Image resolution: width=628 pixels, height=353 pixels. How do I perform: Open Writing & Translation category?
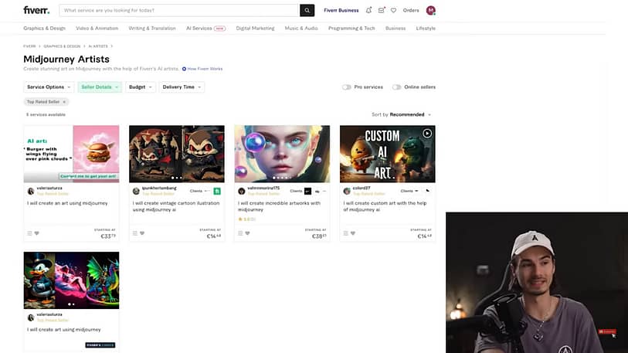[x=152, y=29]
